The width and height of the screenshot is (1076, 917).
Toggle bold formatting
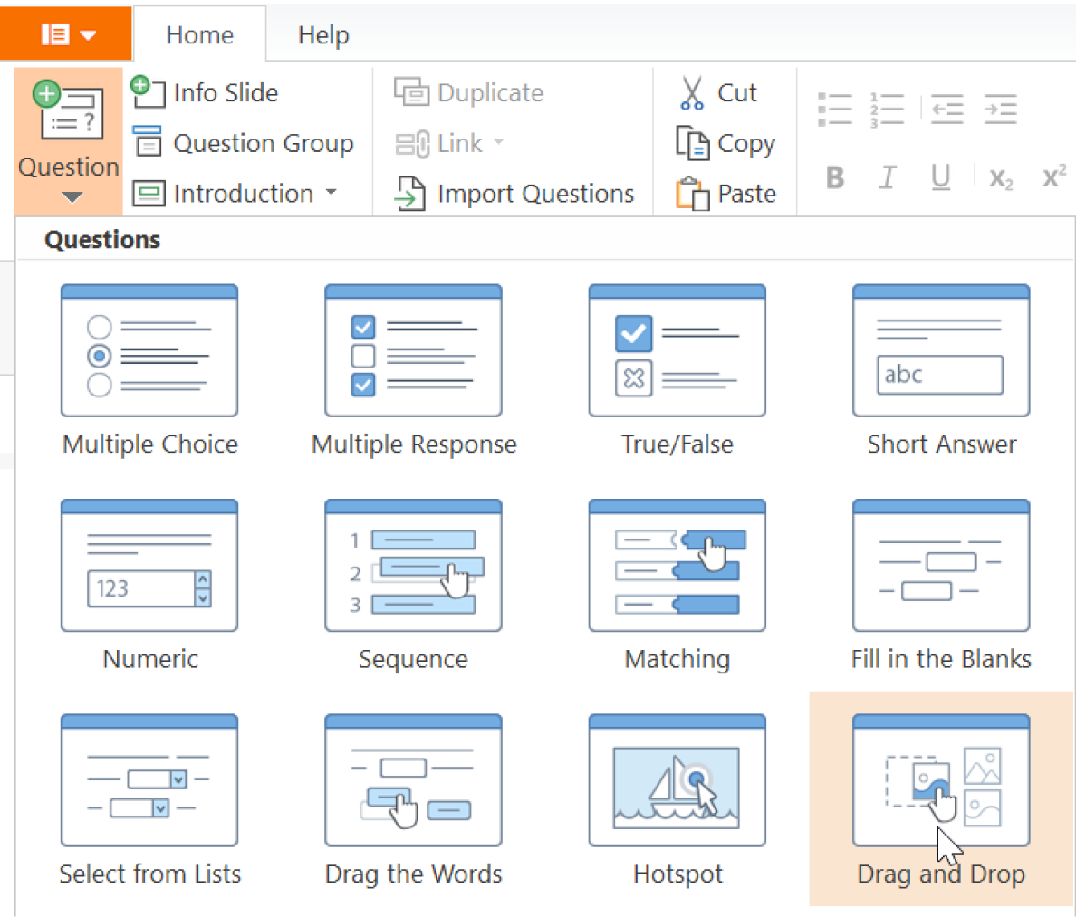coord(833,178)
